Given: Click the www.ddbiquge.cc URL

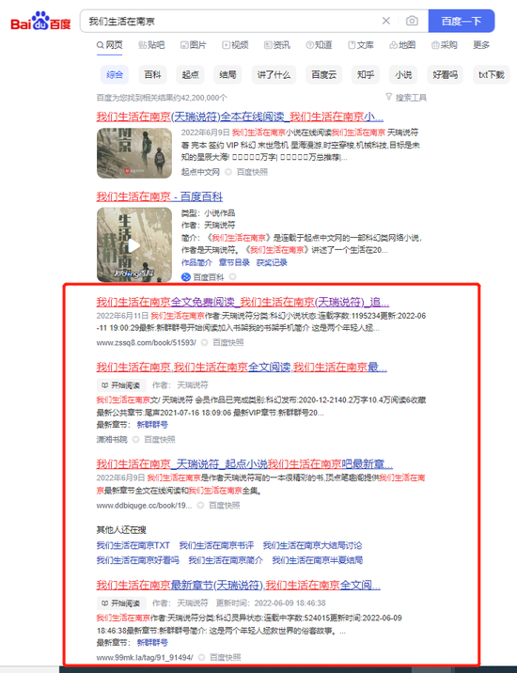Looking at the screenshot, I should (x=144, y=505).
